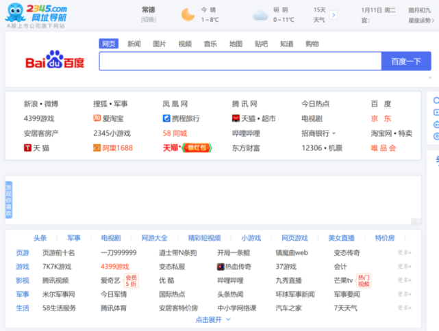Open the 汽车之家 link
439x331 pixels.
[288, 308]
